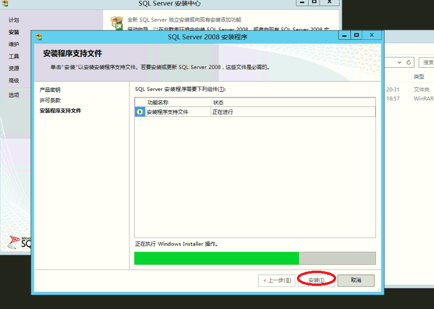Viewport: 434px width, 309px height.
Task: Click the in-progress status icon for 安装程序支持文件
Action: pos(140,112)
